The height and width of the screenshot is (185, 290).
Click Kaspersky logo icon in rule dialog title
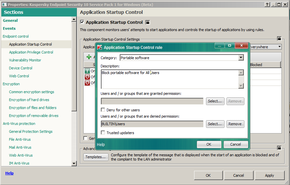(100, 47)
